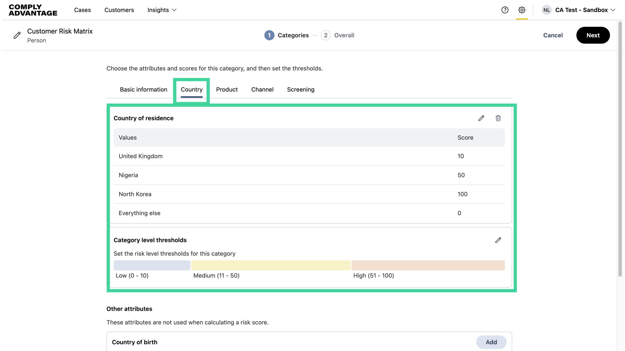Click the Nigeria row in values table
The height and width of the screenshot is (351, 625).
point(309,175)
